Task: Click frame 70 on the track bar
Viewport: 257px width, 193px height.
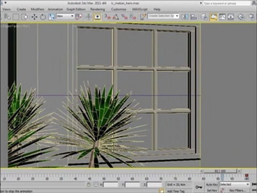Action: pyautogui.click(x=161, y=179)
